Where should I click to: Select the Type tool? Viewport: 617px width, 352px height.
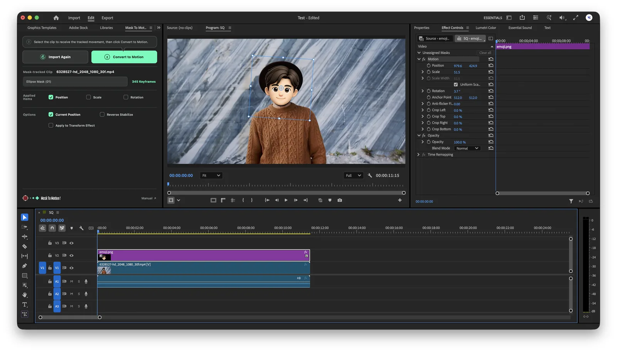[25, 305]
